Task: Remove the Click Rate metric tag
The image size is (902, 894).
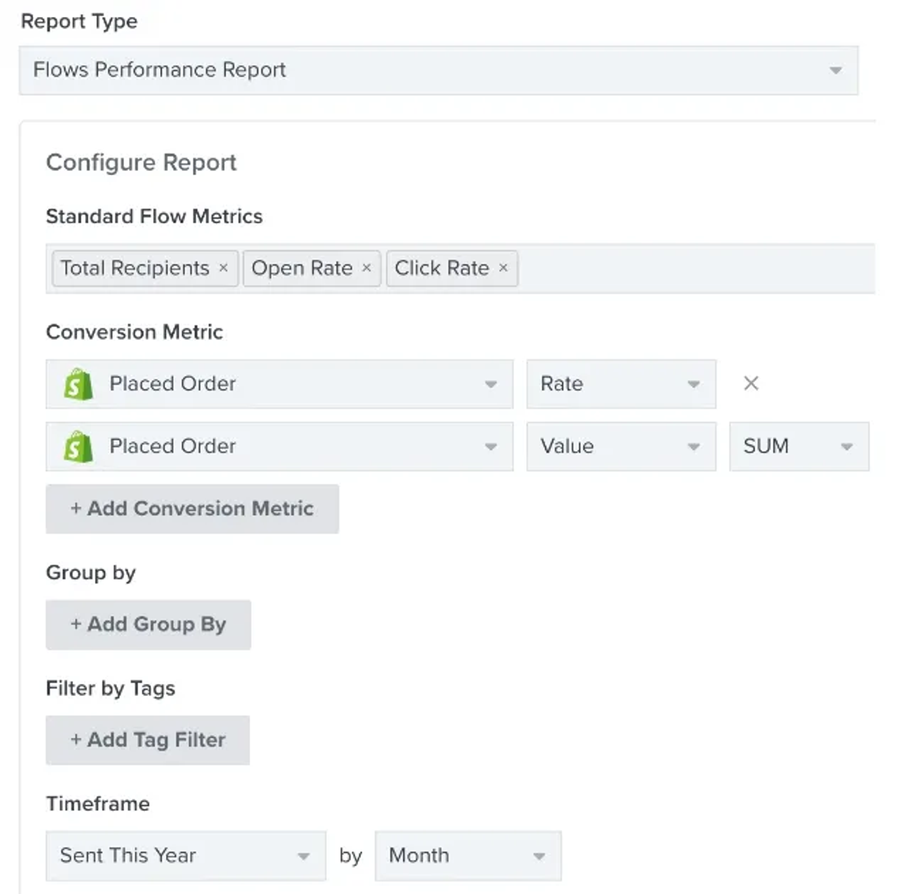Action: coord(503,268)
